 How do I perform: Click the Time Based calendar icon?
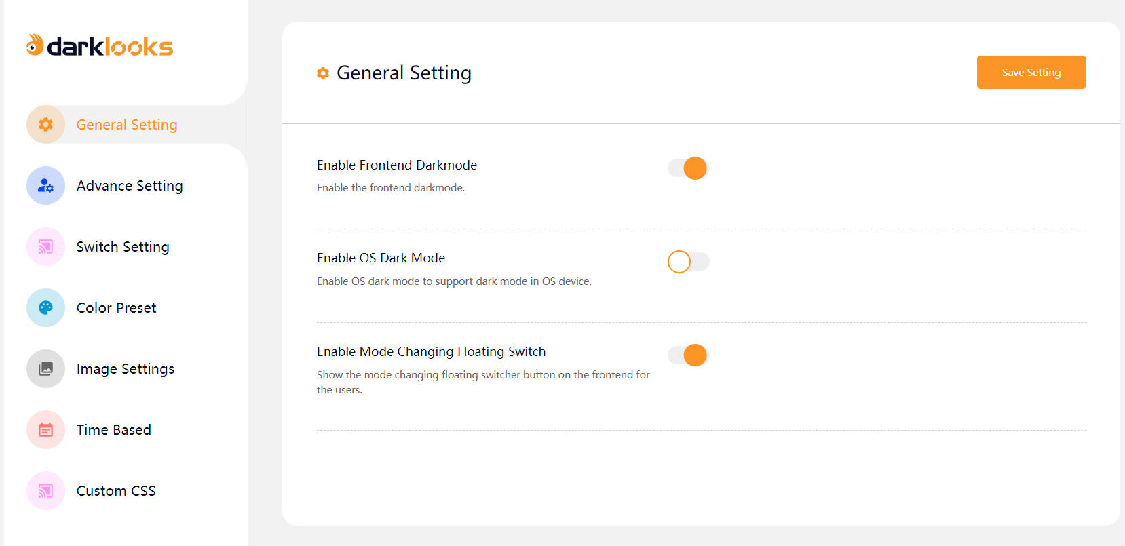pos(45,430)
